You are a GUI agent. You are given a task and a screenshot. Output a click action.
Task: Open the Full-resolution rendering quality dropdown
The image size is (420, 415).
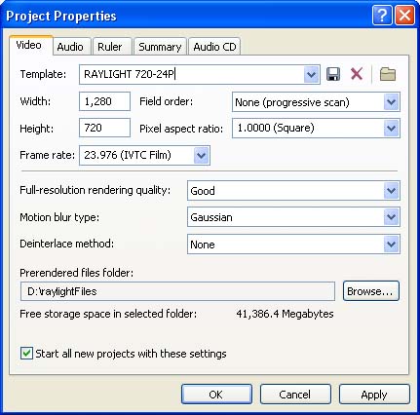click(391, 191)
